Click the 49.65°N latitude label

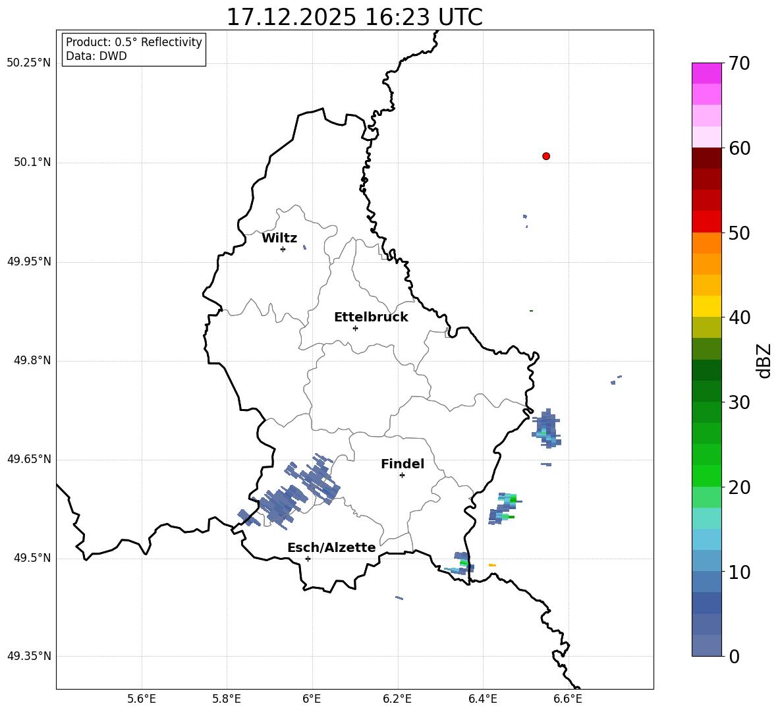(x=29, y=459)
